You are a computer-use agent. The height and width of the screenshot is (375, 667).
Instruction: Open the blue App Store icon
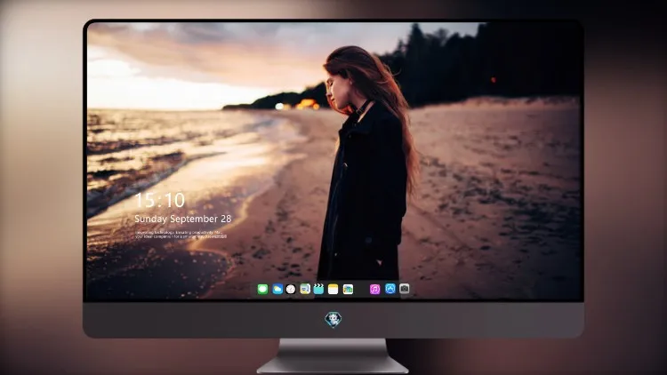[390, 289]
